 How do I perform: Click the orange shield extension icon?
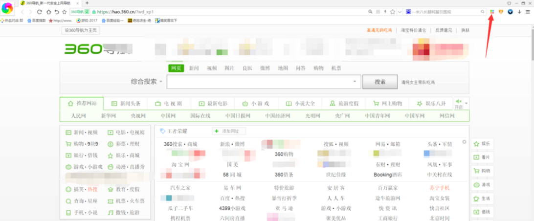pos(501,12)
